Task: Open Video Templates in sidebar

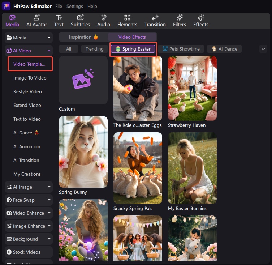Action: point(30,64)
